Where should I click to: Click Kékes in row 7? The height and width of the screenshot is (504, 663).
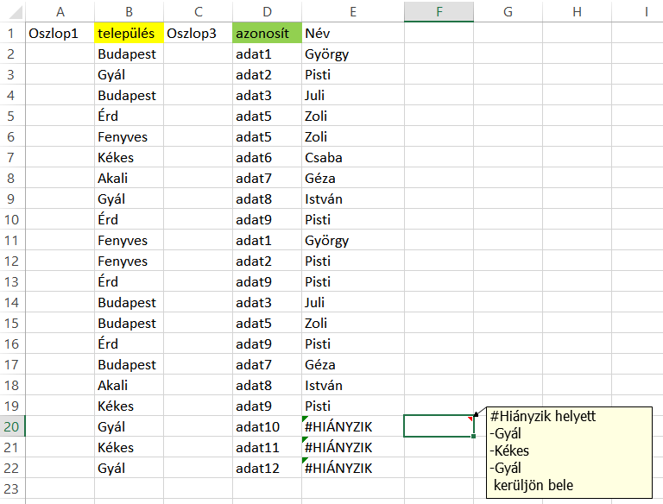tap(129, 157)
